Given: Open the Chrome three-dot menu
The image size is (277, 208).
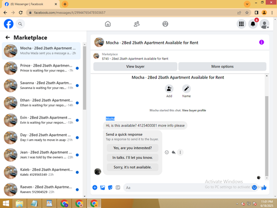Looking at the screenshot, I should click(x=272, y=13).
